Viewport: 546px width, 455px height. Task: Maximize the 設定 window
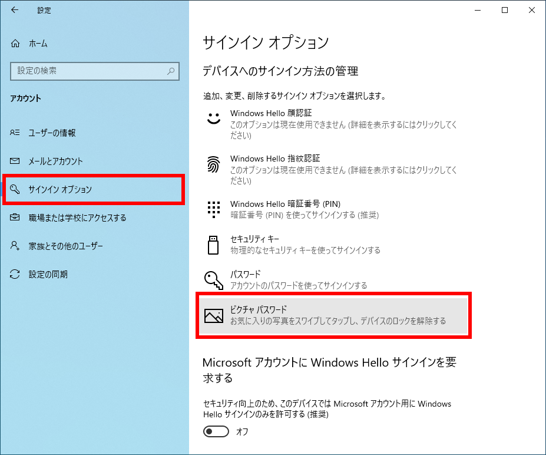click(x=505, y=11)
